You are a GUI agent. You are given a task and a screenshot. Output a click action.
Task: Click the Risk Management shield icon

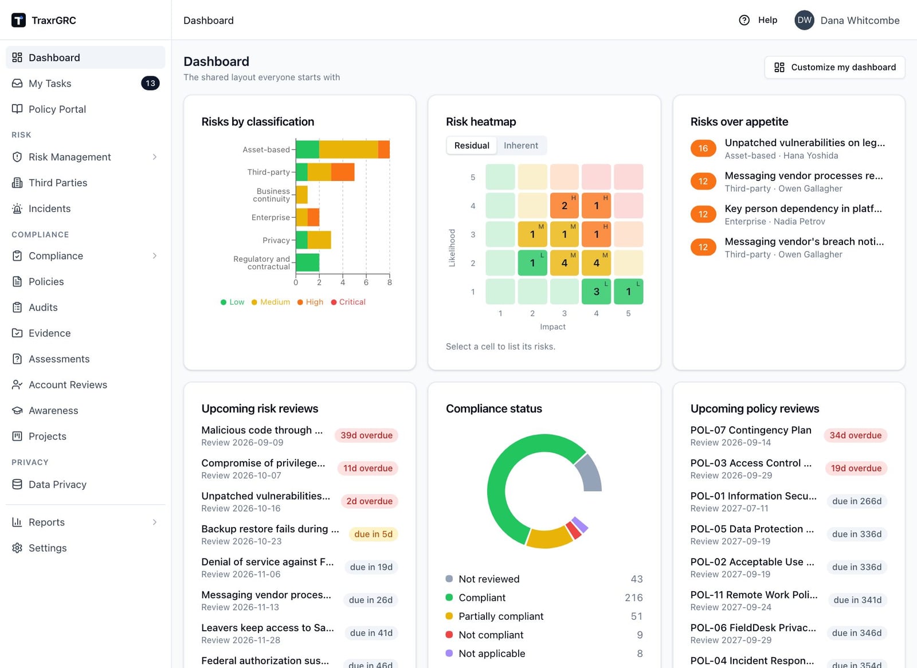point(17,157)
